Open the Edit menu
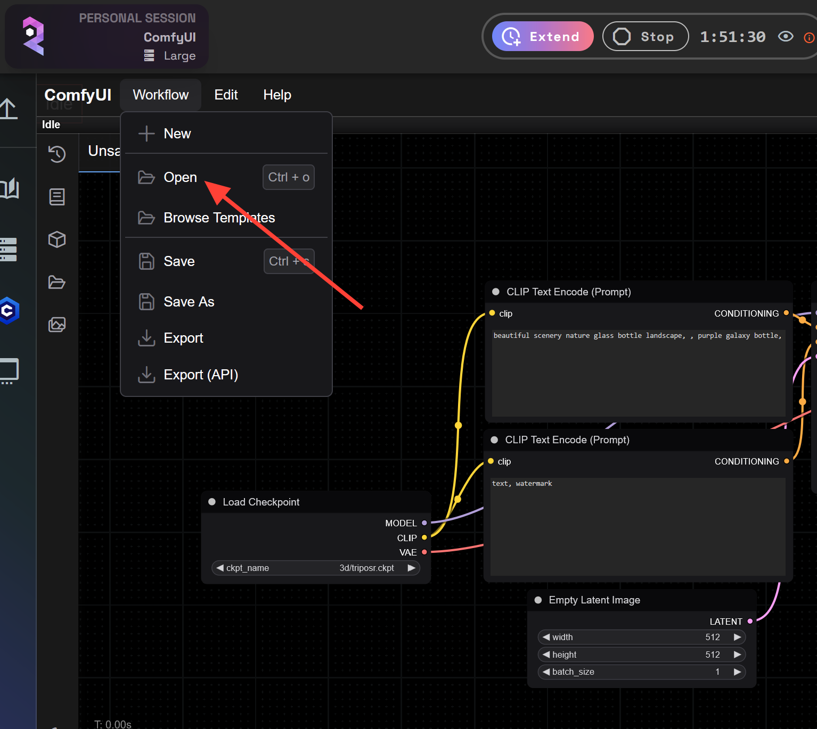 click(226, 95)
